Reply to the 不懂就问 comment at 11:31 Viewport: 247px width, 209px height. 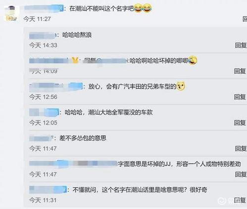point(240,200)
